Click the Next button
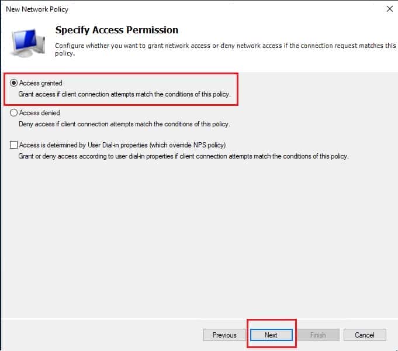Image resolution: width=398 pixels, height=351 pixels. point(271,335)
